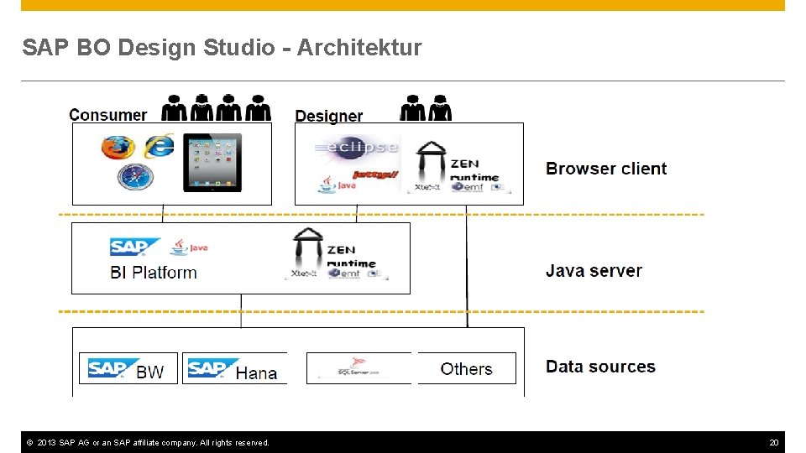Viewport: 806px width, 453px height.
Task: Click the iPad tablet image
Action: point(212,162)
